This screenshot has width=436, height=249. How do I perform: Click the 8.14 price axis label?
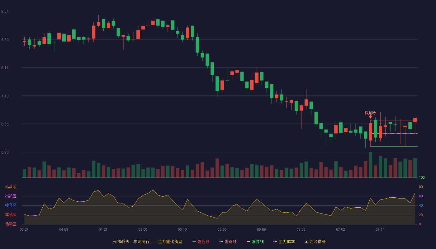(5, 68)
